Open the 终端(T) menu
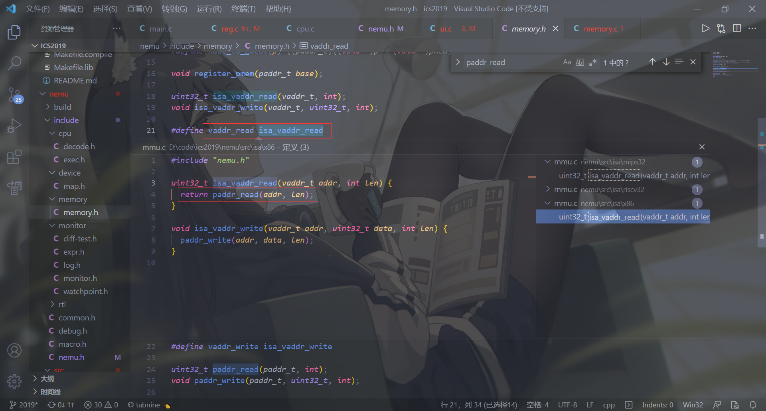 coord(244,9)
